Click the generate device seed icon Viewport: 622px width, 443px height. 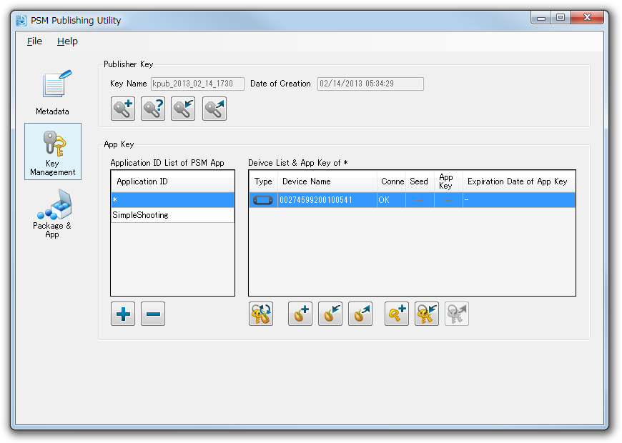pos(300,314)
